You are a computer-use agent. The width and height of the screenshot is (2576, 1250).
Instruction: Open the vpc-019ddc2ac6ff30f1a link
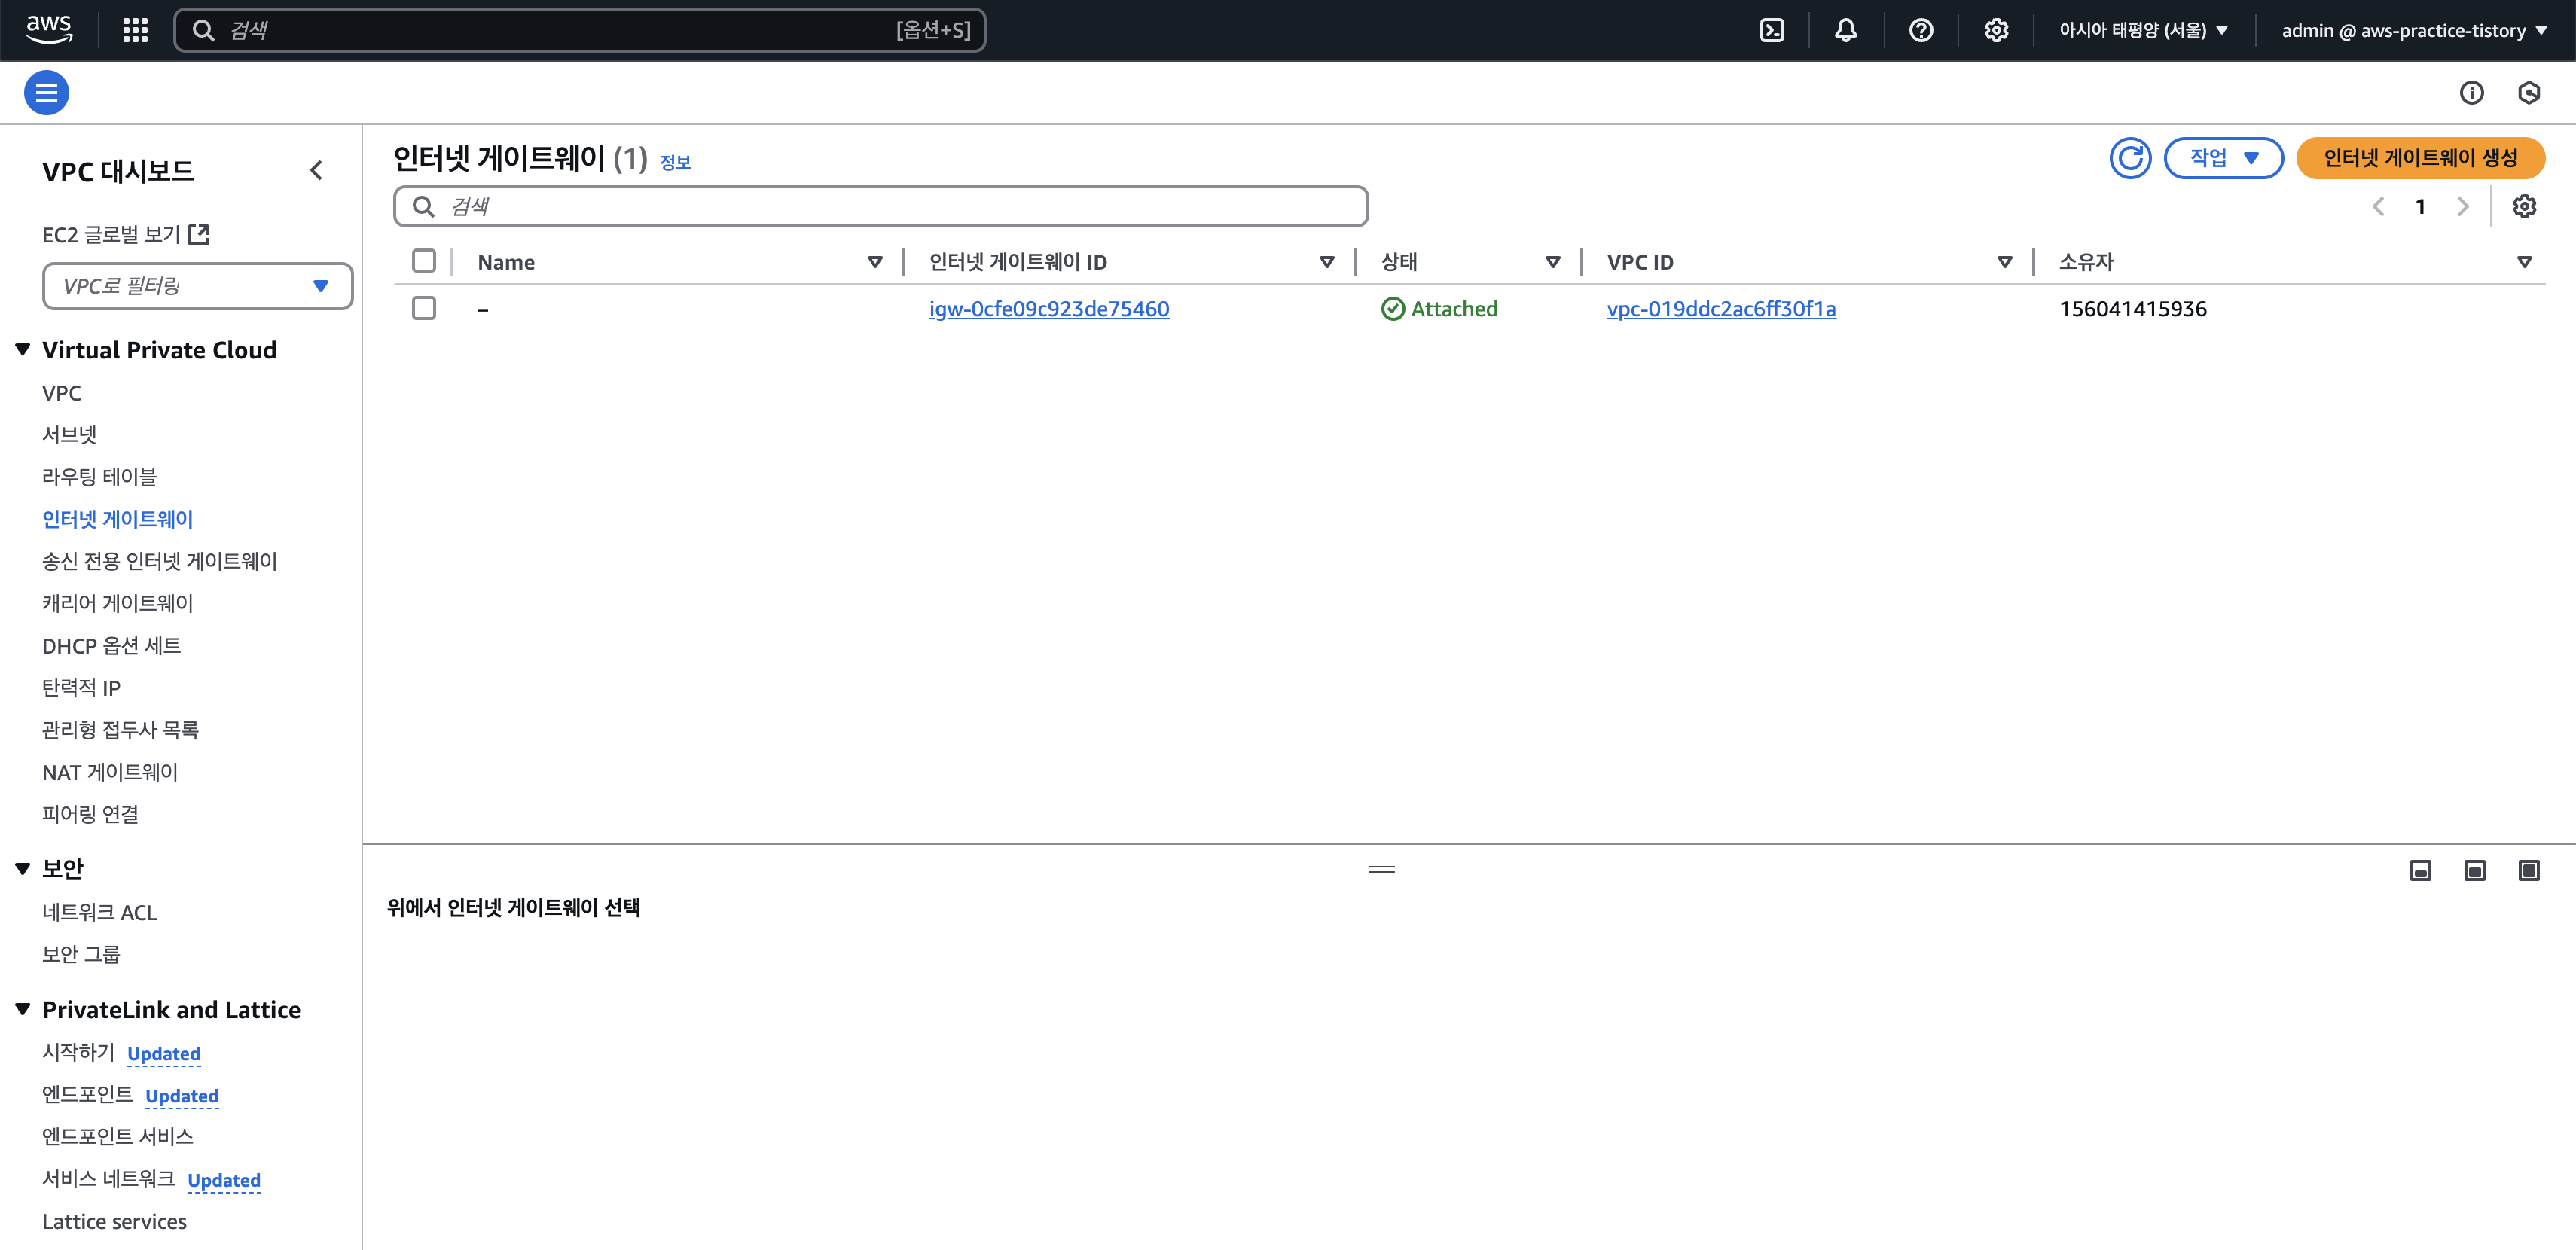[x=1720, y=309]
